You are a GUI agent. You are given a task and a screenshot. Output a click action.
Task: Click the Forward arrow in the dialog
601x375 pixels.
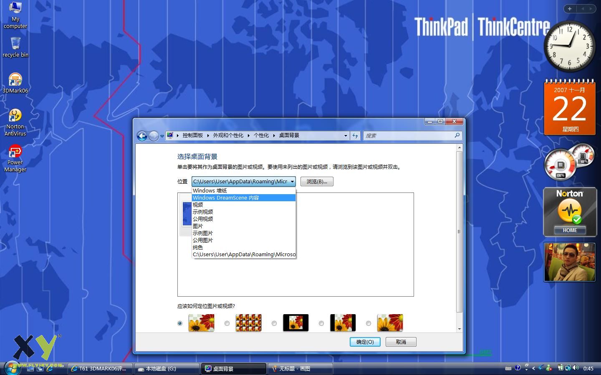coord(153,136)
